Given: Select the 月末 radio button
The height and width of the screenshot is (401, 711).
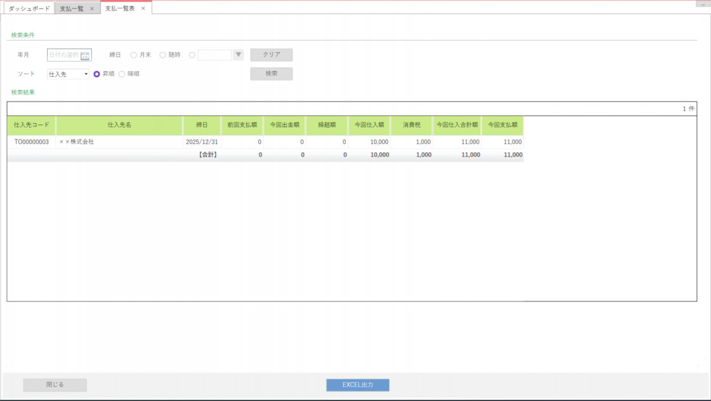Looking at the screenshot, I should 133,55.
